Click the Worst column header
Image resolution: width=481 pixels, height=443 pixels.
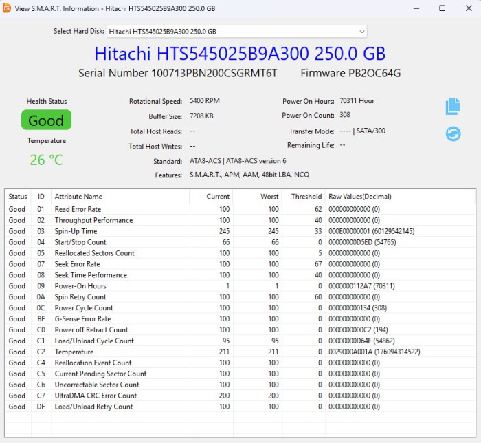(258, 197)
